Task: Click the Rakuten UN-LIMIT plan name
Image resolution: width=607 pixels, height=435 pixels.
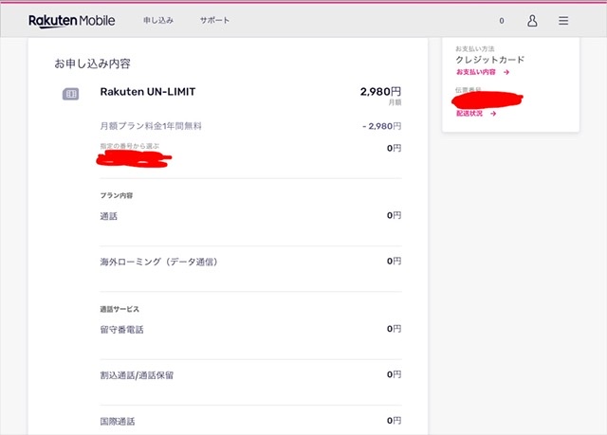Action: 148,92
